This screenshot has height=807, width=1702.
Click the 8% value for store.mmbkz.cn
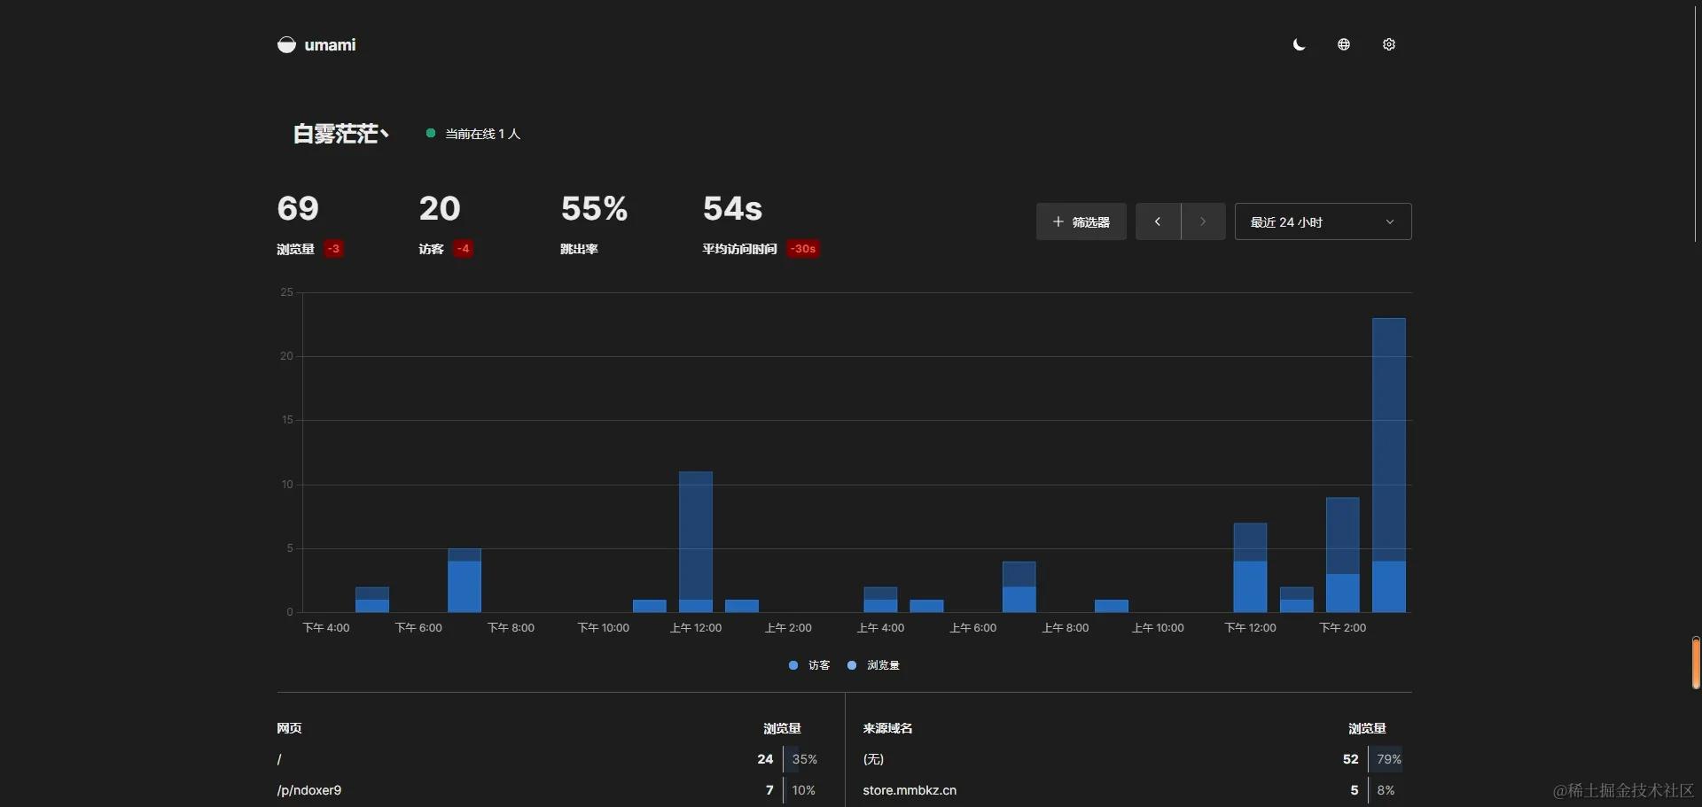click(1386, 790)
